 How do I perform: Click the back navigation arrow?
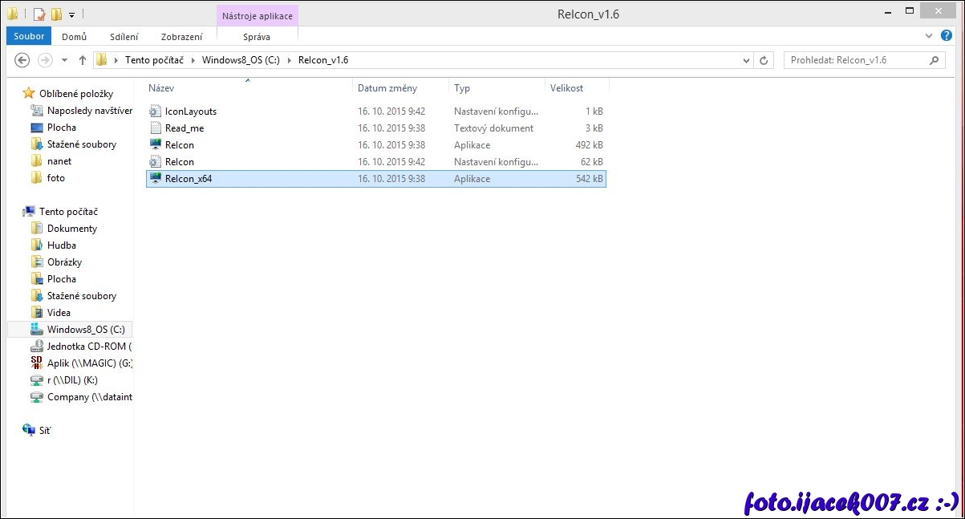(22, 60)
